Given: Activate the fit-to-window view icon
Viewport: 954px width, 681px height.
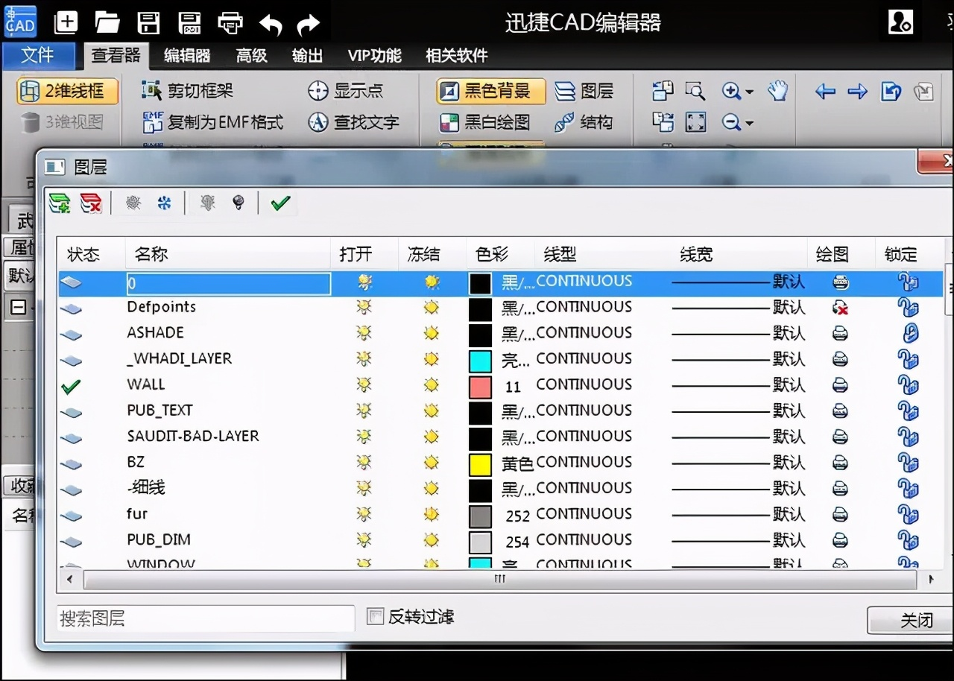Looking at the screenshot, I should (696, 122).
